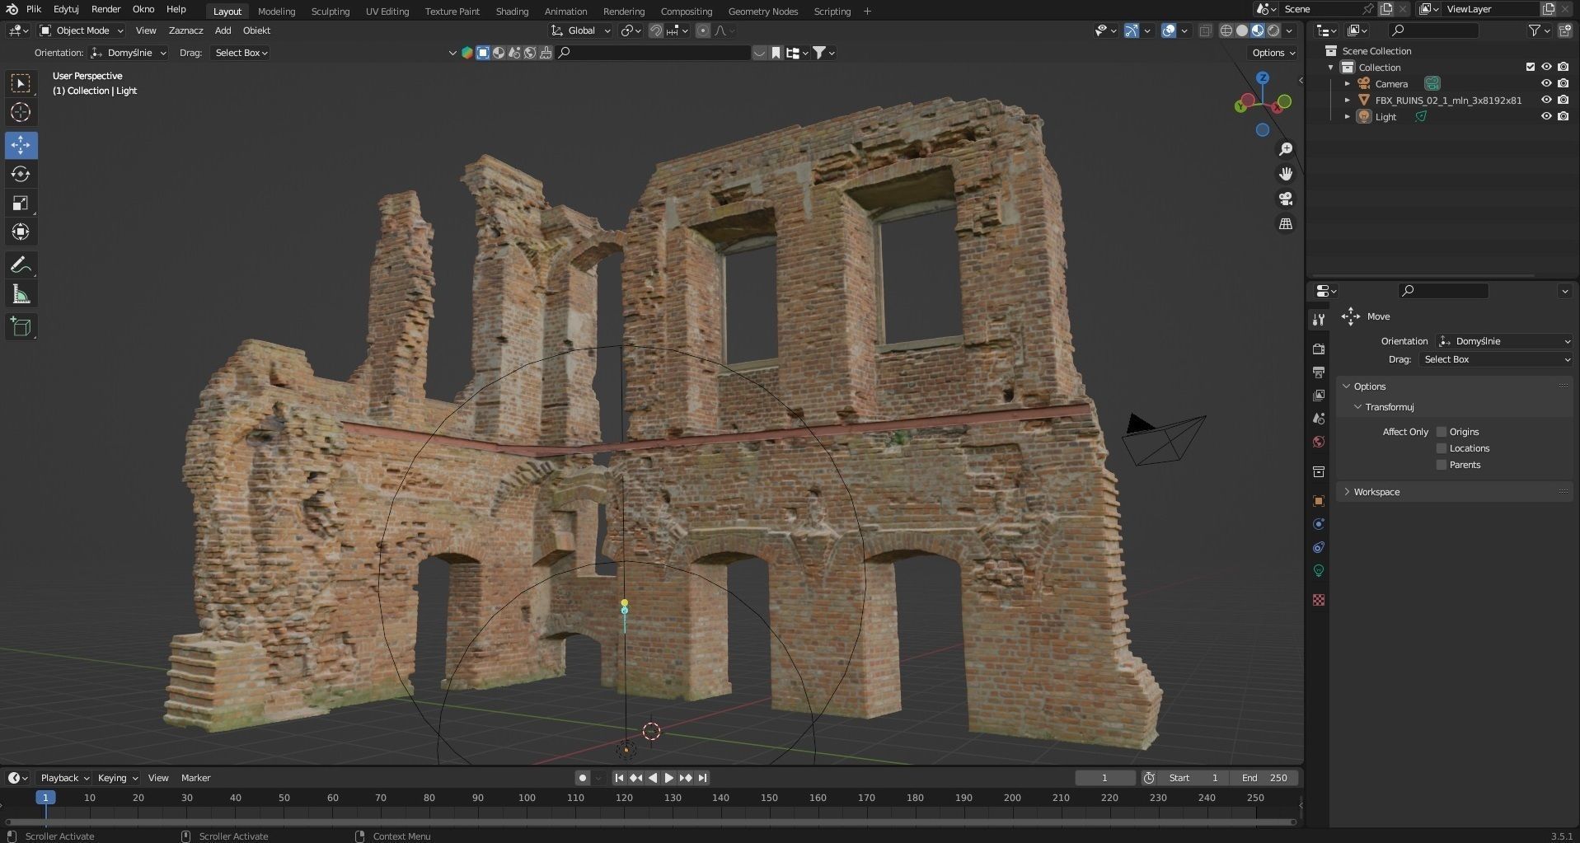Toggle viewport overlays display
The width and height of the screenshot is (1580, 843).
[x=1169, y=30]
